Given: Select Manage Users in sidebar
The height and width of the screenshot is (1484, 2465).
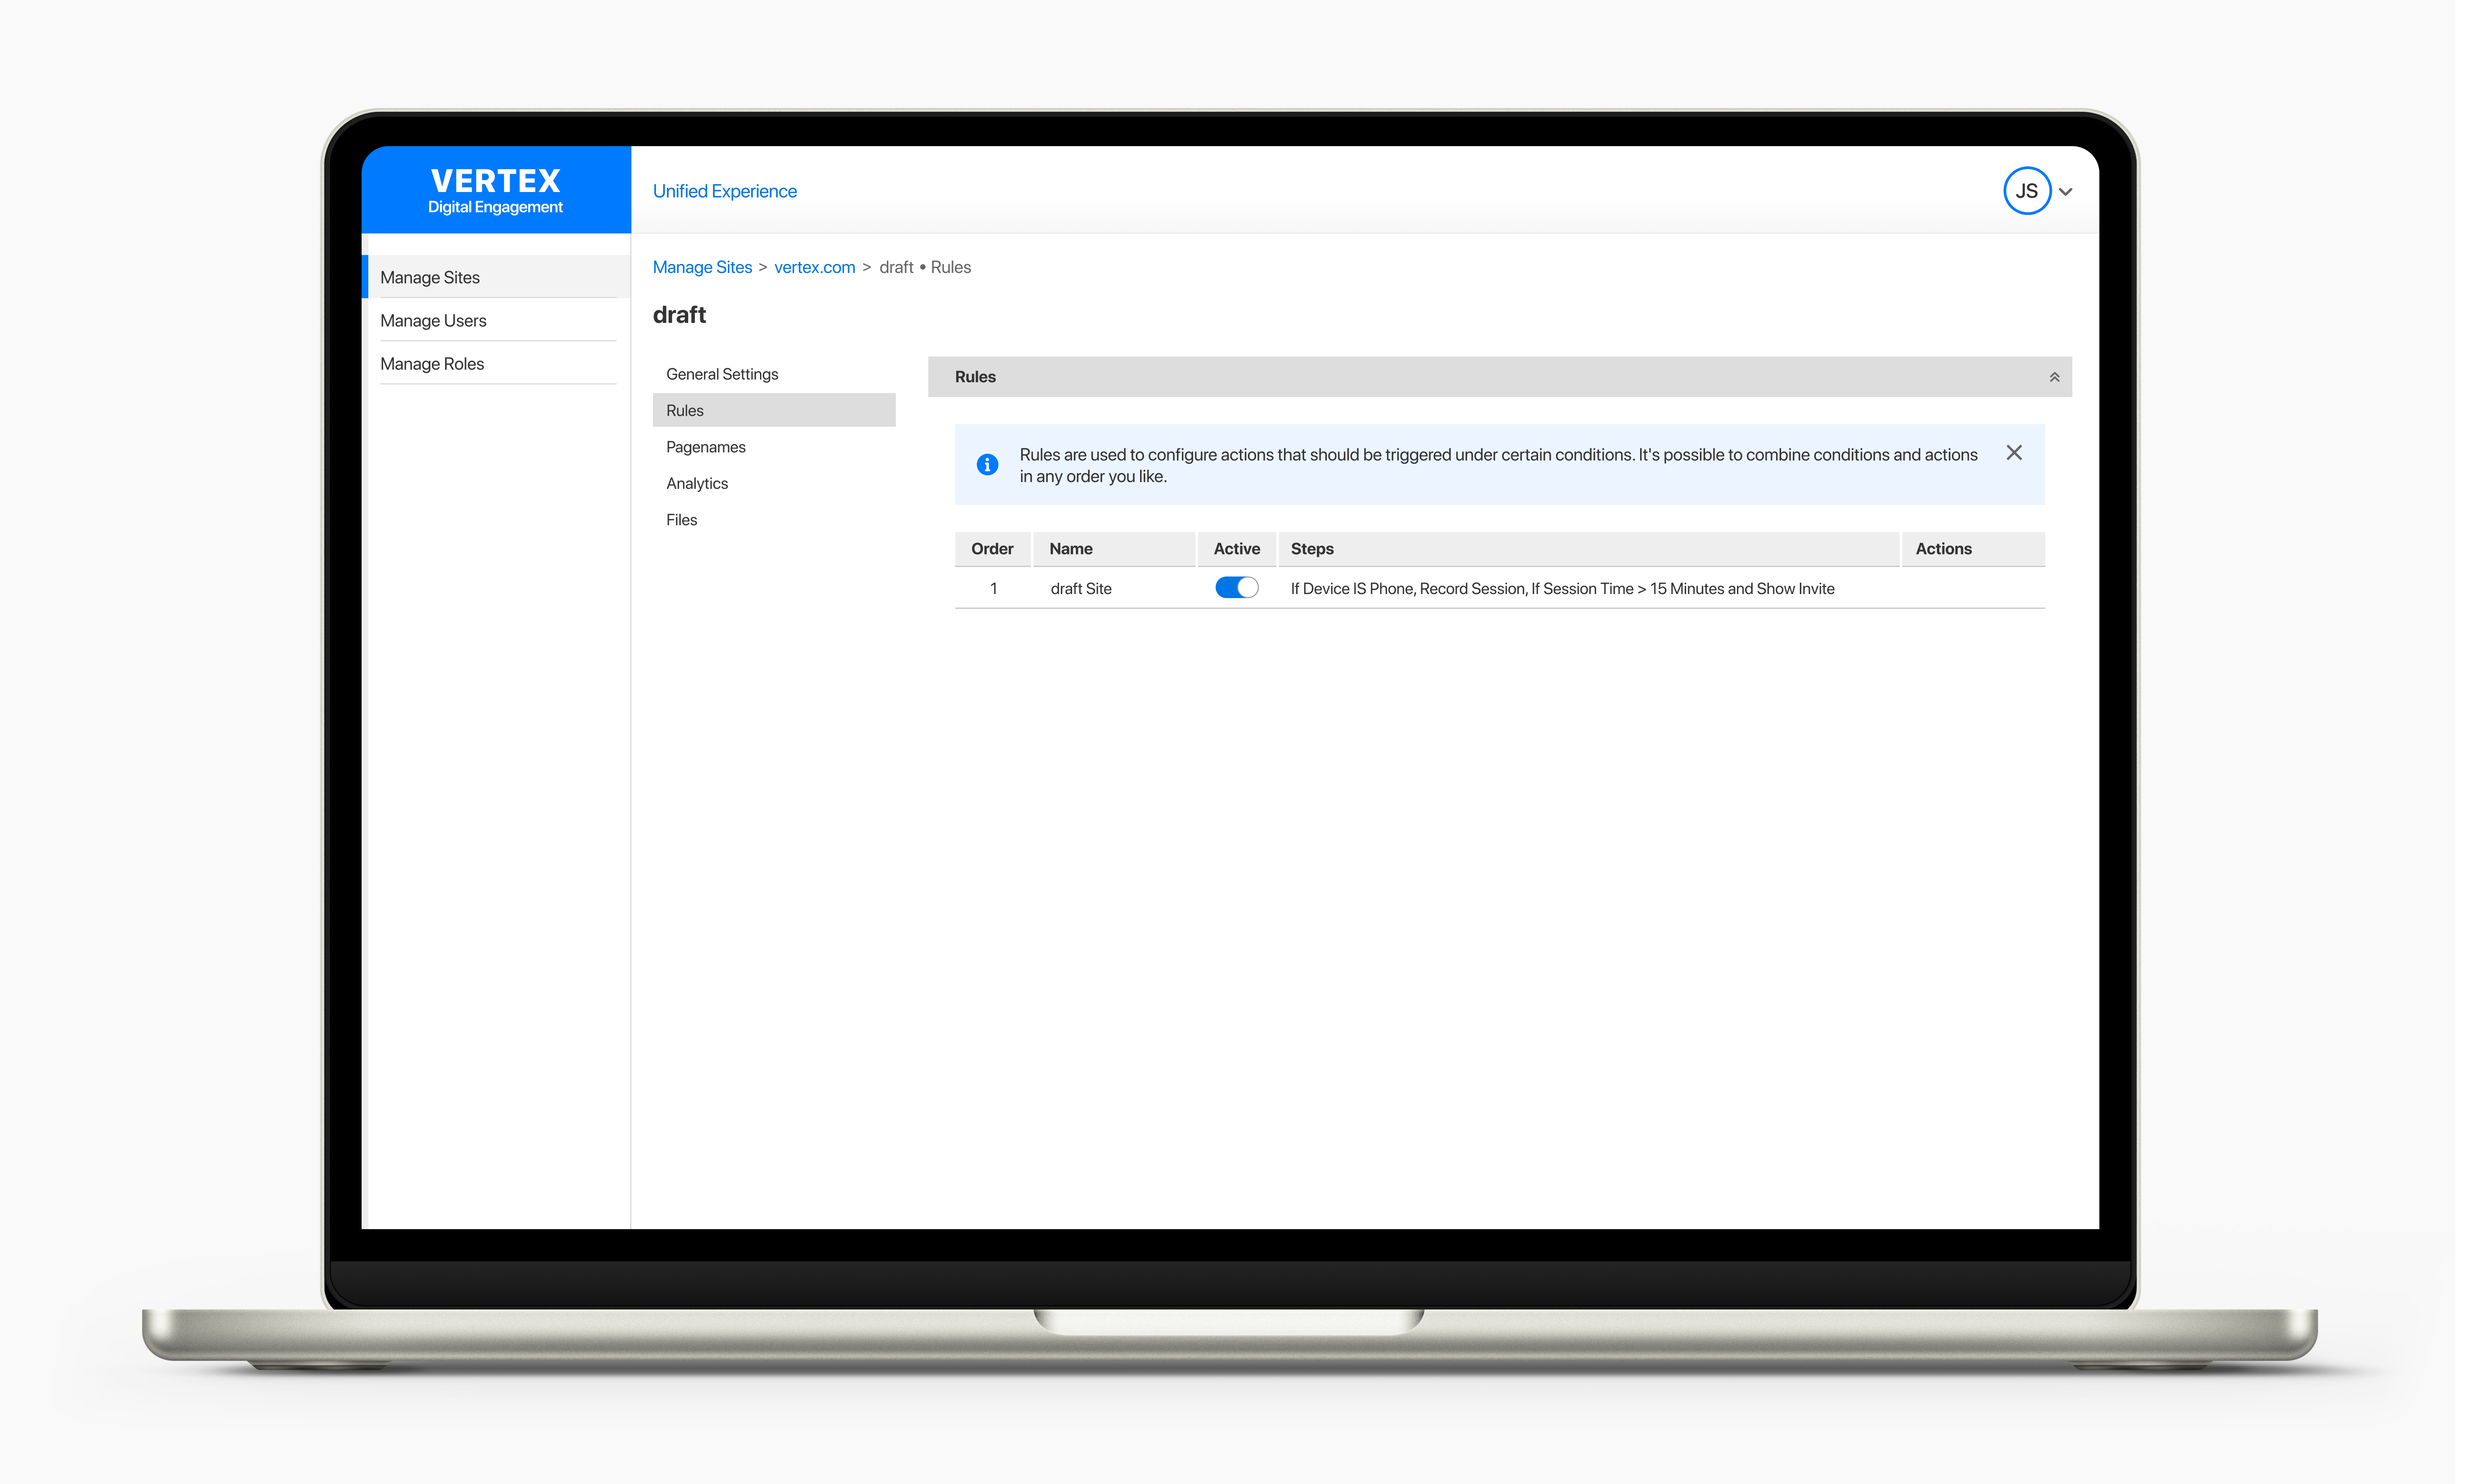Looking at the screenshot, I should [x=433, y=321].
